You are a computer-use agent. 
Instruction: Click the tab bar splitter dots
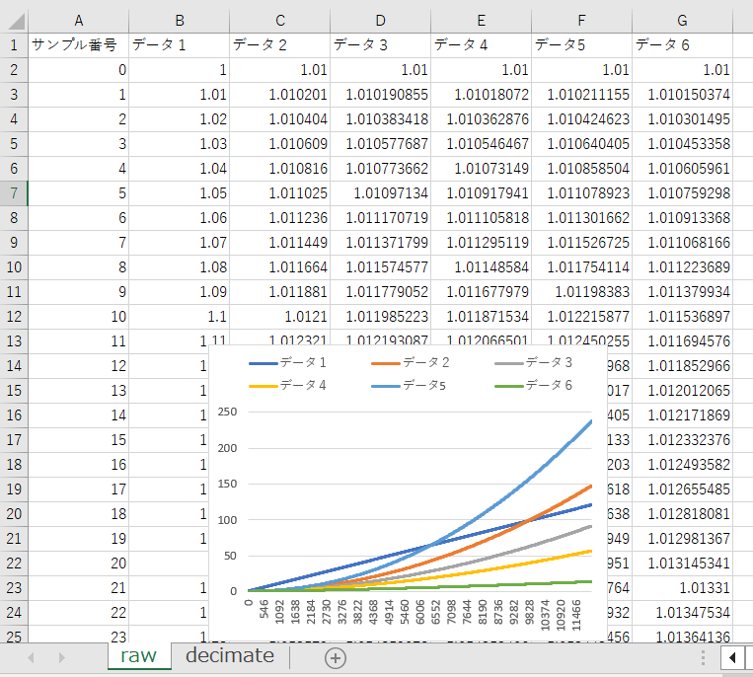tap(703, 657)
